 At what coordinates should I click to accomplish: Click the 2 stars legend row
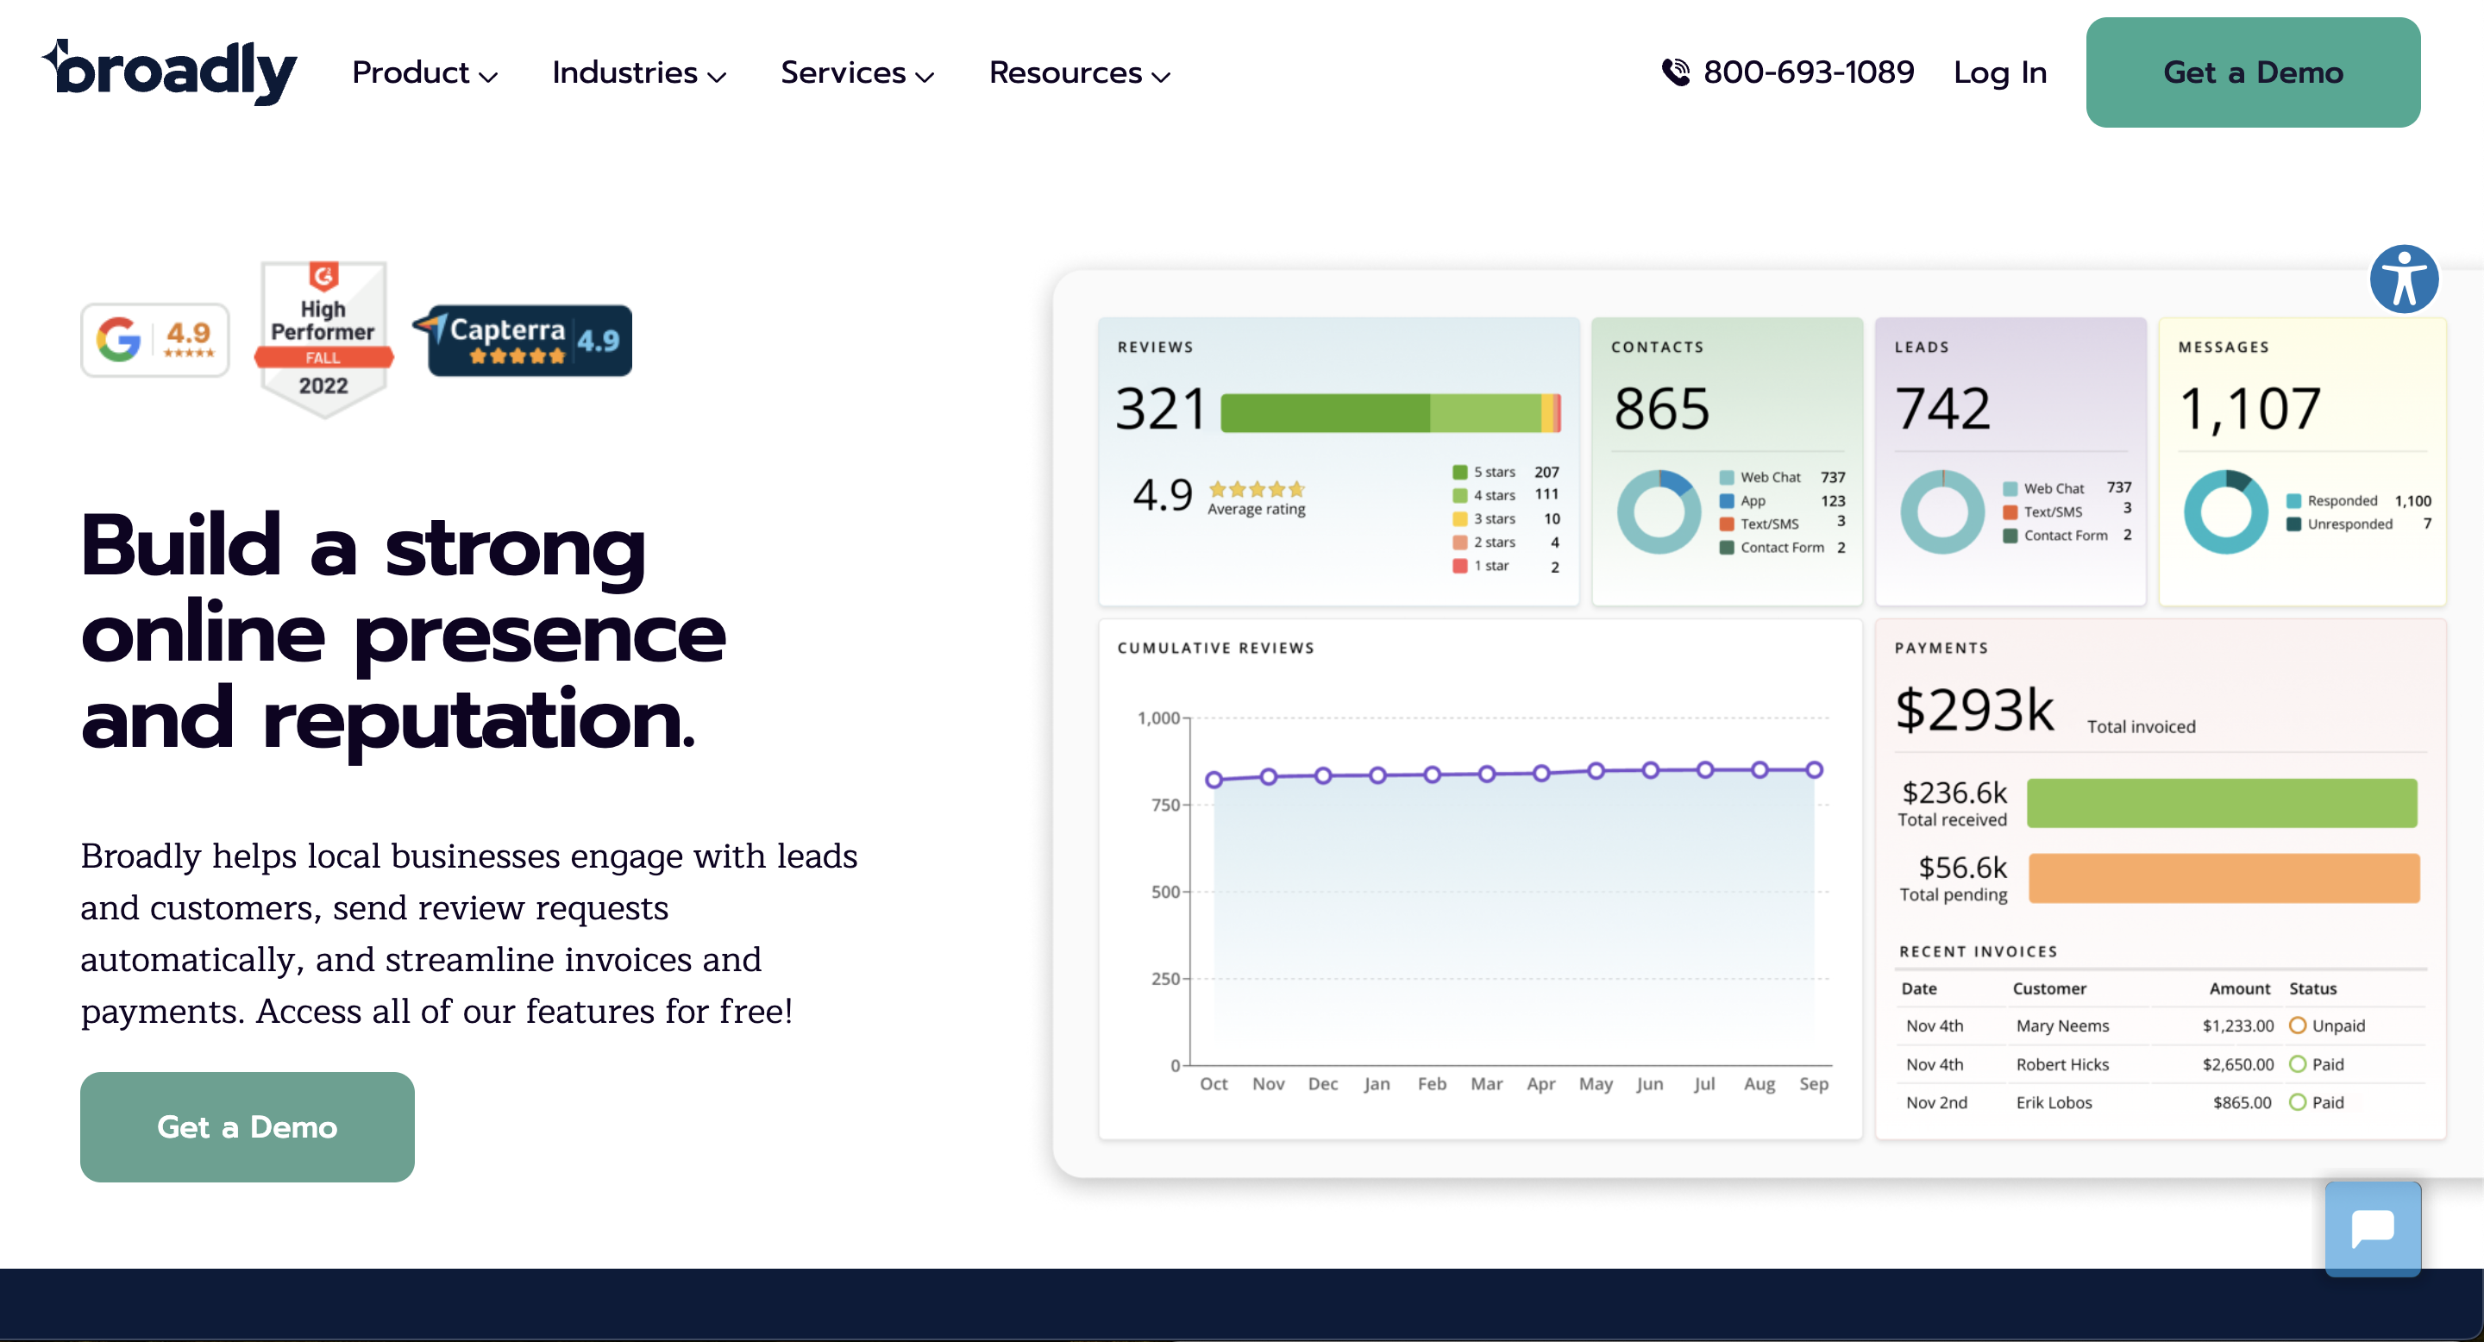(1506, 542)
